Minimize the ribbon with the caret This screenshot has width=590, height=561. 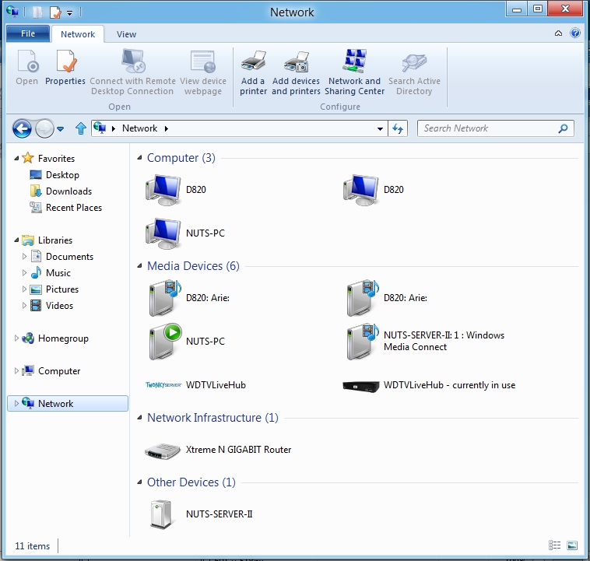pyautogui.click(x=558, y=33)
